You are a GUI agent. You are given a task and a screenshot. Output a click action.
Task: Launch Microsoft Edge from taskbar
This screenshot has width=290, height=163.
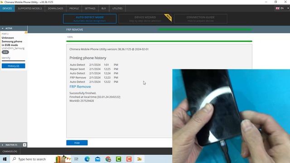[x=87, y=159]
